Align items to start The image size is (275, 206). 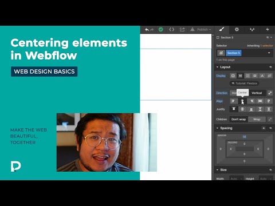click(x=234, y=101)
